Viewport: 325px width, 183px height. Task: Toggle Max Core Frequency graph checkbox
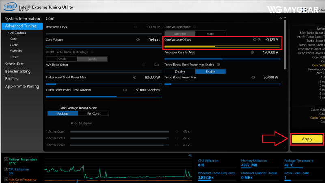click(x=6, y=179)
